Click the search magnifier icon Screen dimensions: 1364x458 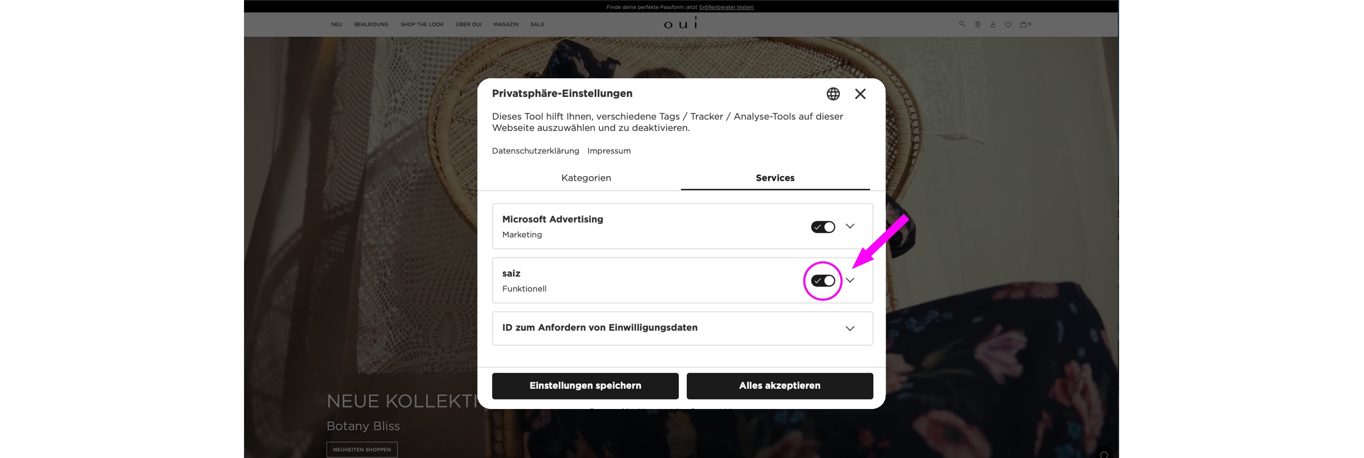pyautogui.click(x=962, y=24)
